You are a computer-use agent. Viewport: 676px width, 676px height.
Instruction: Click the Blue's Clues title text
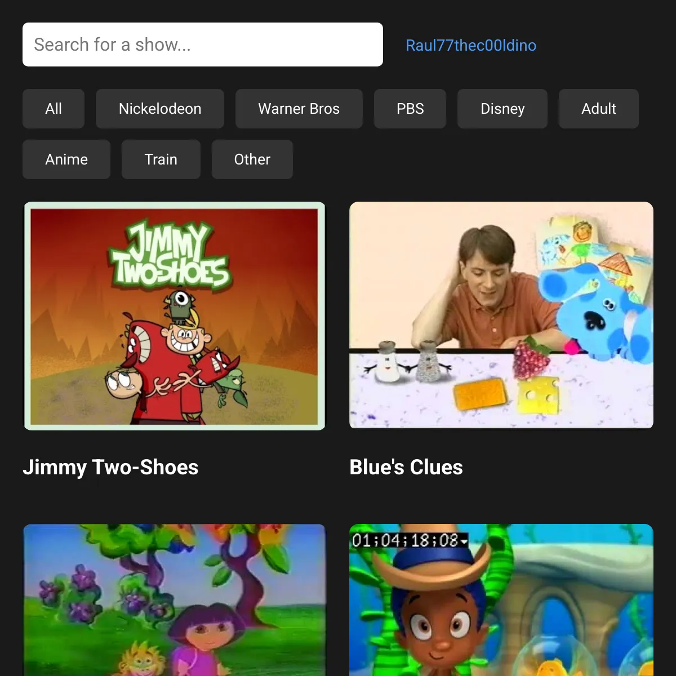coord(406,467)
